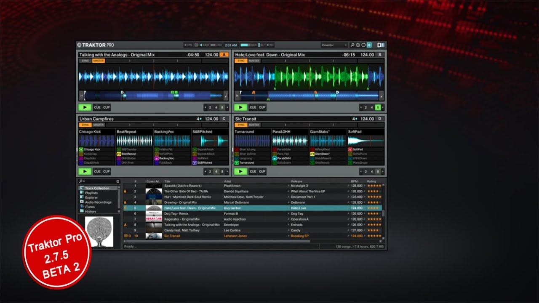Trigger the SoftPad sample cell icon
Screen dimensions: 539x303
pos(350,149)
